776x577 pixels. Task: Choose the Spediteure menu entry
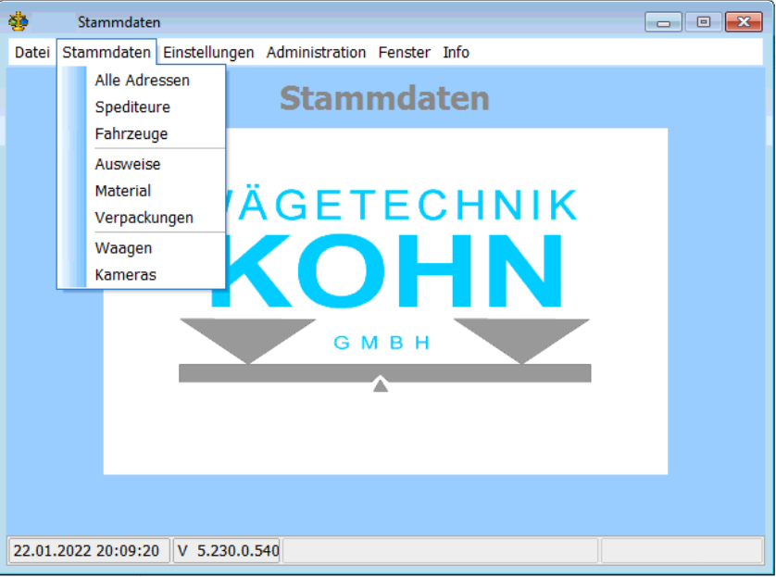tap(142, 107)
